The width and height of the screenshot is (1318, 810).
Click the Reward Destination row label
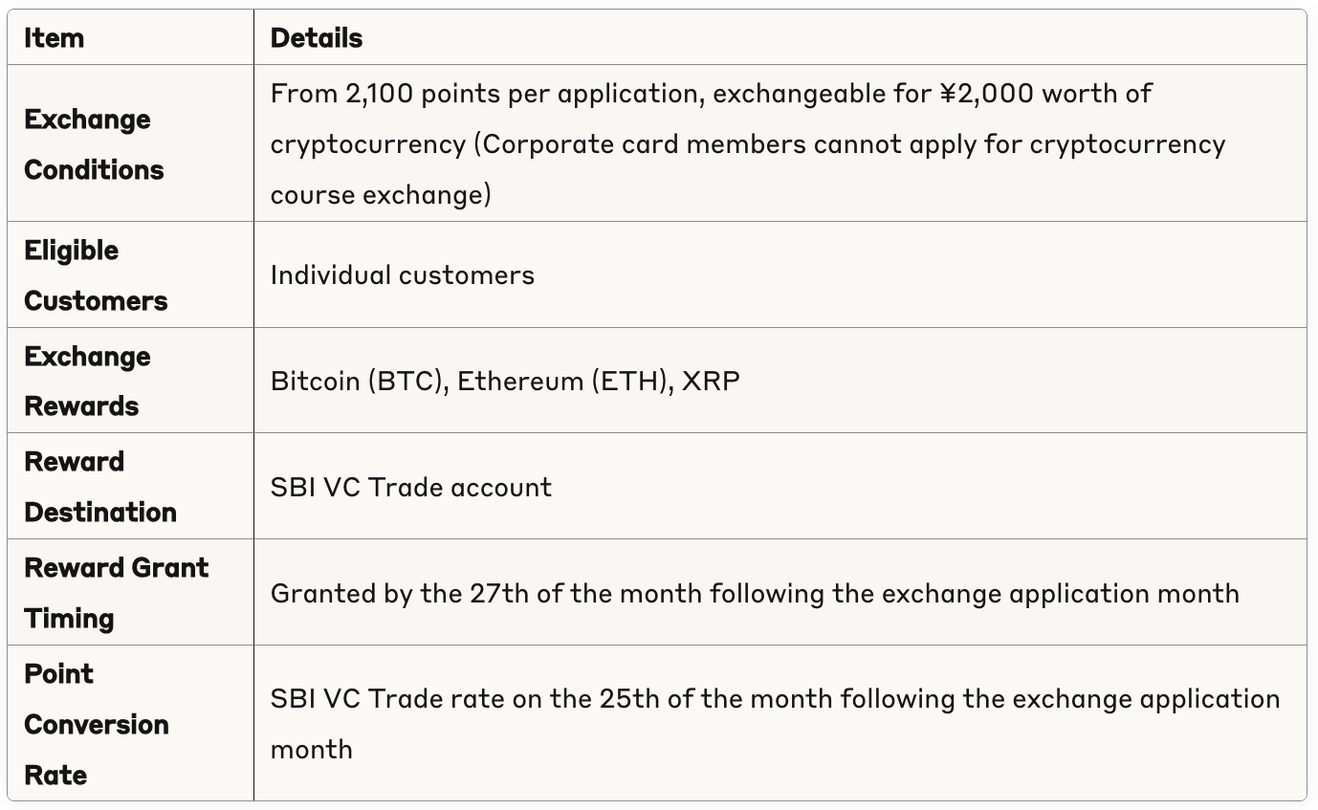pos(99,487)
